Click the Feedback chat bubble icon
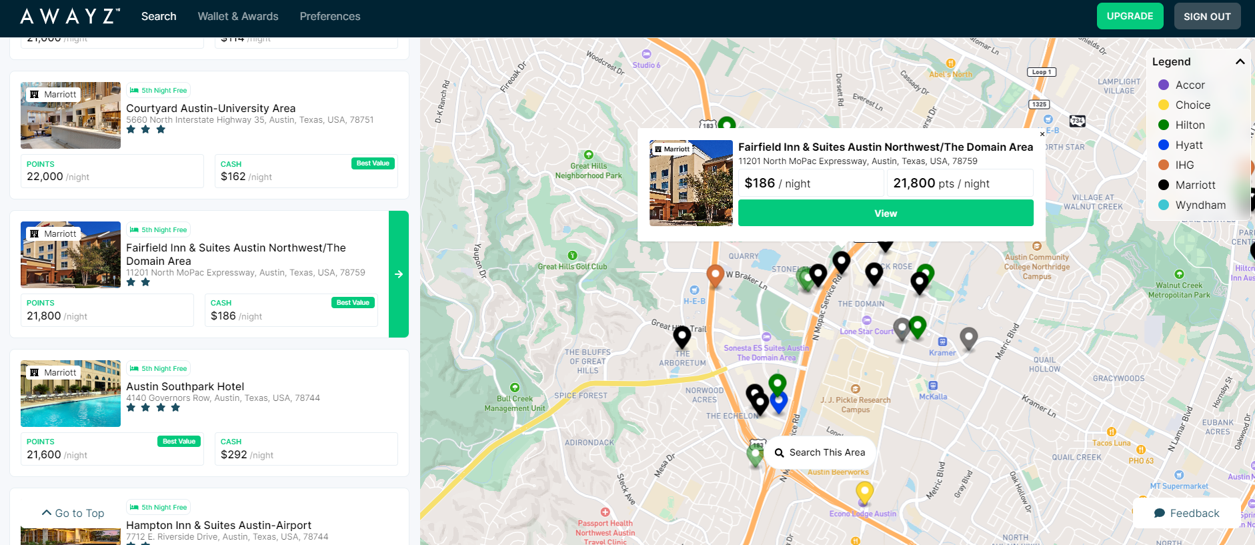The height and width of the screenshot is (545, 1255). [x=1160, y=513]
